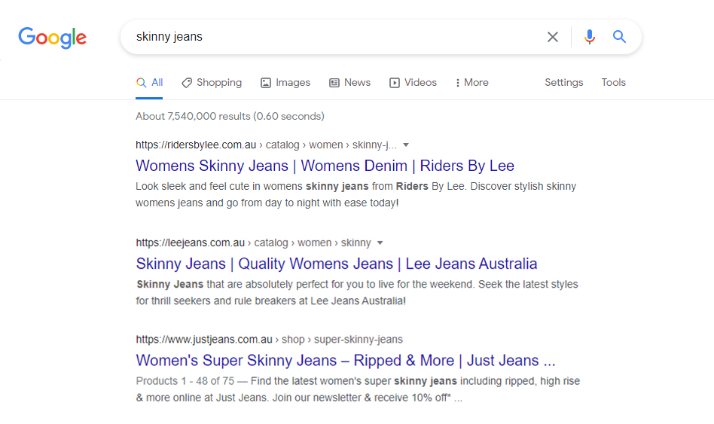This screenshot has width=714, height=424.
Task: Expand the More search options menu
Action: click(x=471, y=82)
